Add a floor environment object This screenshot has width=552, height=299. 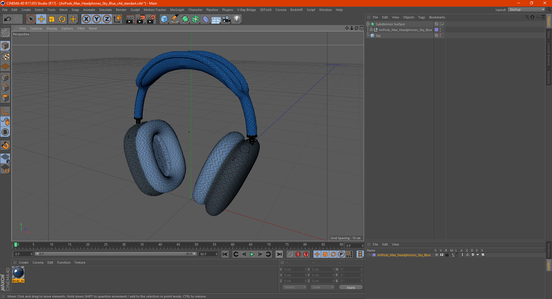216,19
